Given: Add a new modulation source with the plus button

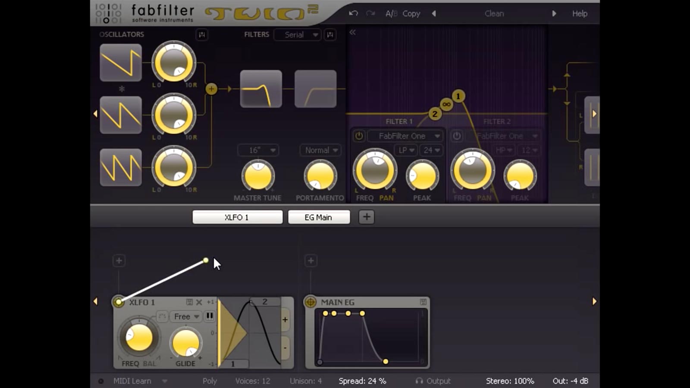Looking at the screenshot, I should coord(366,217).
